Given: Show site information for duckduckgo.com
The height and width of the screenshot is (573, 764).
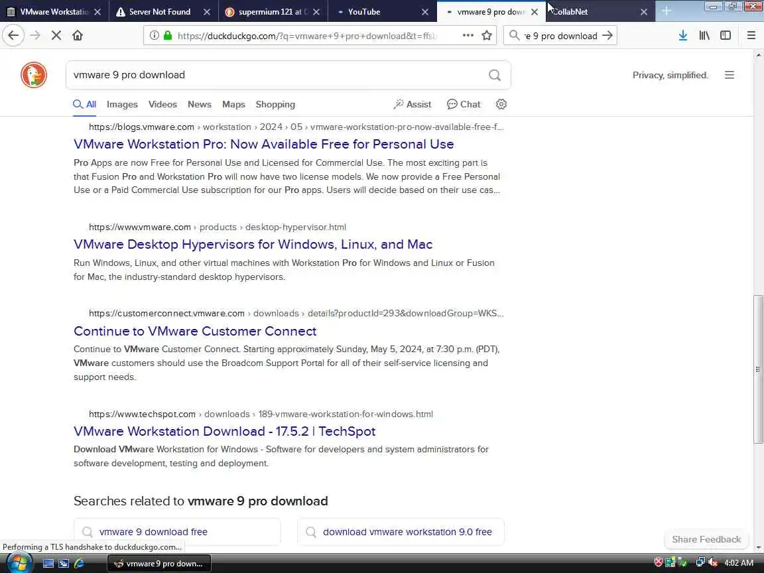Looking at the screenshot, I should [x=154, y=35].
